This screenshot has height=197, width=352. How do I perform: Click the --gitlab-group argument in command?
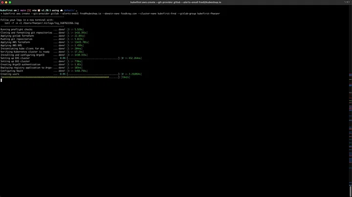point(198,14)
